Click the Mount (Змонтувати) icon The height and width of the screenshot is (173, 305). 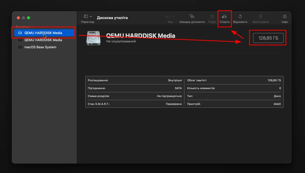261,17
